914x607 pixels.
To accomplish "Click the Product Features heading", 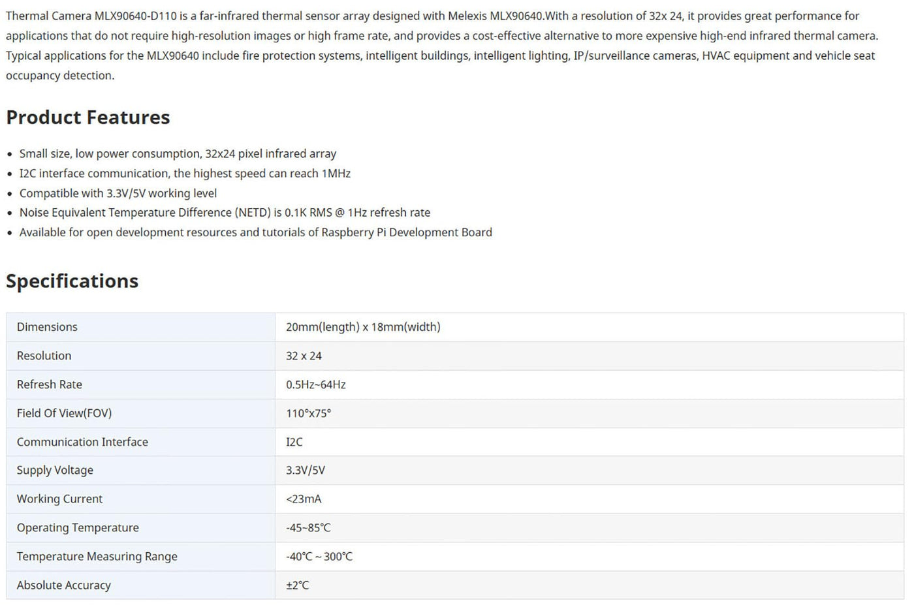I will click(88, 117).
